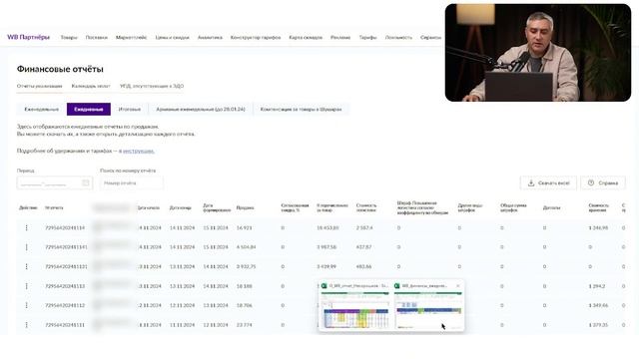Click the Согласованная скидка % column header
639x359 pixels.
[x=295, y=208]
